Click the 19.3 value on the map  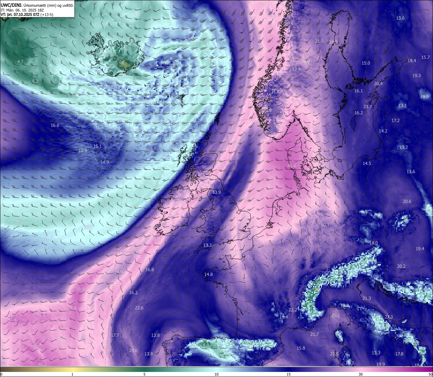(x=416, y=76)
